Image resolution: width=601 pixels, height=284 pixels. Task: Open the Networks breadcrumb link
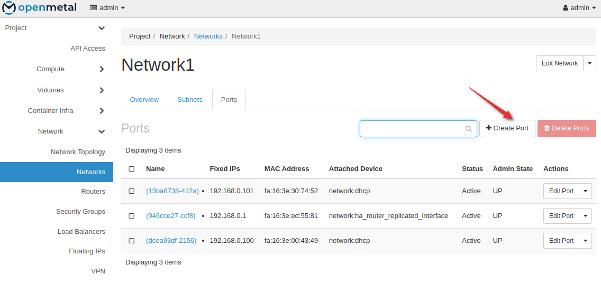[x=208, y=36]
